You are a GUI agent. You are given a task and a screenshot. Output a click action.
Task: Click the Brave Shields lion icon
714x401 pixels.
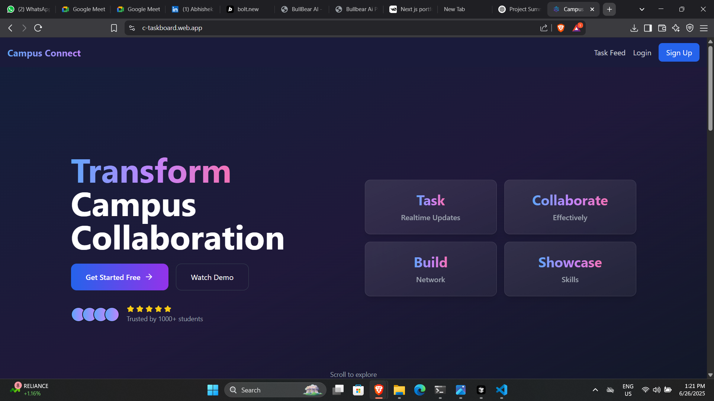[x=561, y=28]
